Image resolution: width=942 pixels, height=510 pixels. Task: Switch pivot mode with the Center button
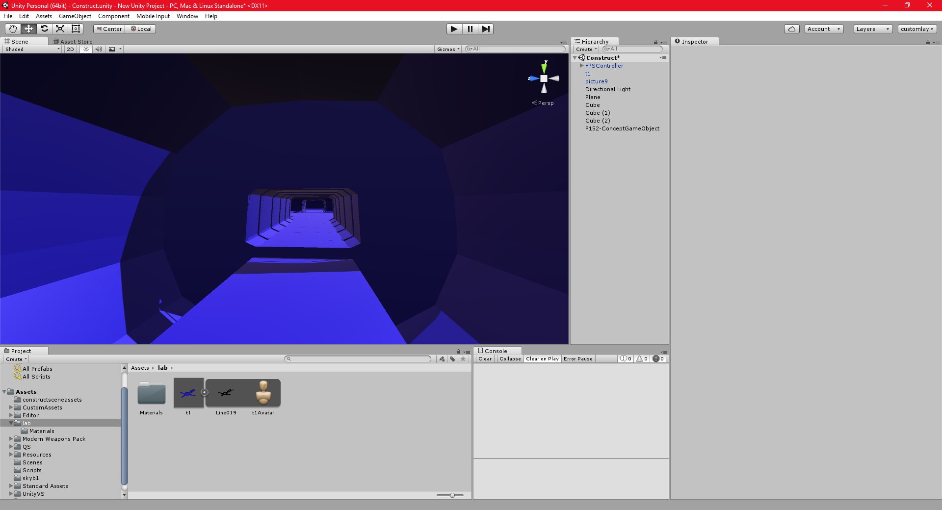(x=109, y=29)
